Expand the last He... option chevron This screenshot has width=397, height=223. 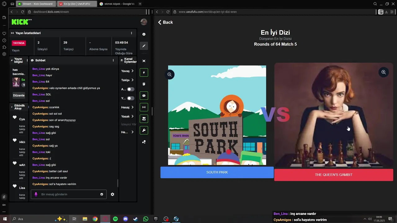pos(132,132)
